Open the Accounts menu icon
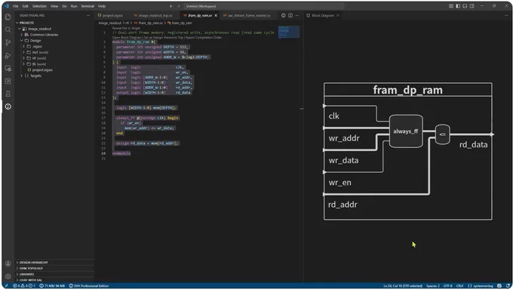513x290 pixels. (x=8, y=264)
